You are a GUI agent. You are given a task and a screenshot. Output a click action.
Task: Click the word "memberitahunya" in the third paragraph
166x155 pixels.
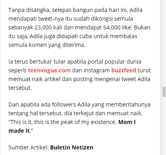[x=128, y=105]
